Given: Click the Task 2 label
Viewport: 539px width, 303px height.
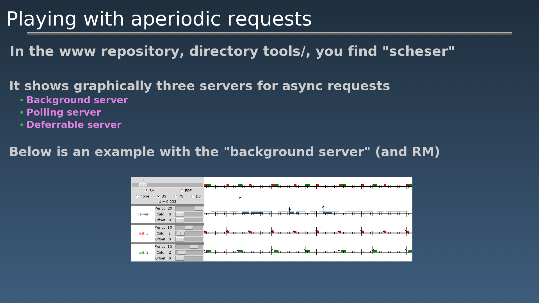Looking at the screenshot, I should [143, 252].
